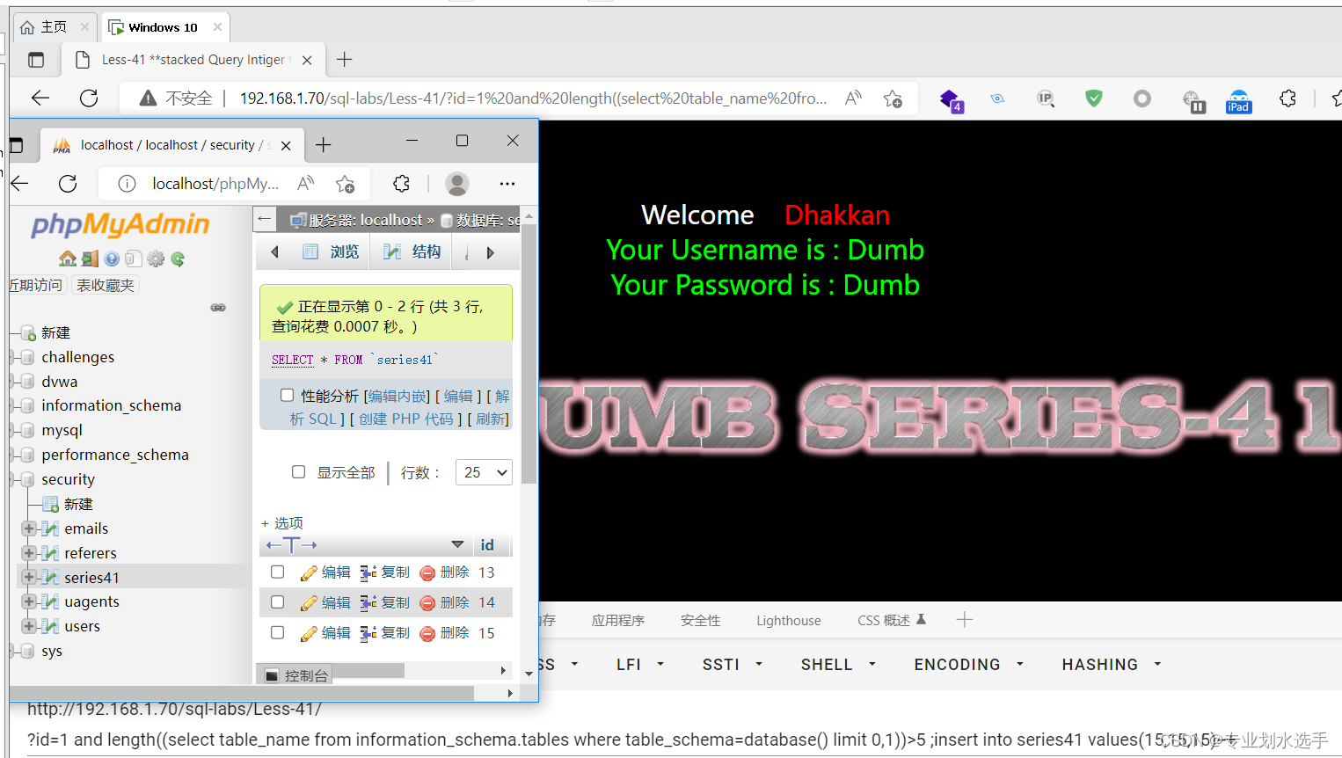The image size is (1342, 758).
Task: Click the red delete icon for row 13
Action: pyautogui.click(x=427, y=572)
